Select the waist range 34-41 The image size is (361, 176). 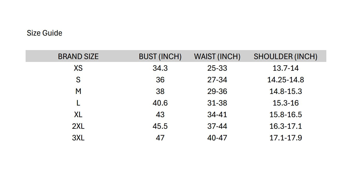tap(217, 115)
